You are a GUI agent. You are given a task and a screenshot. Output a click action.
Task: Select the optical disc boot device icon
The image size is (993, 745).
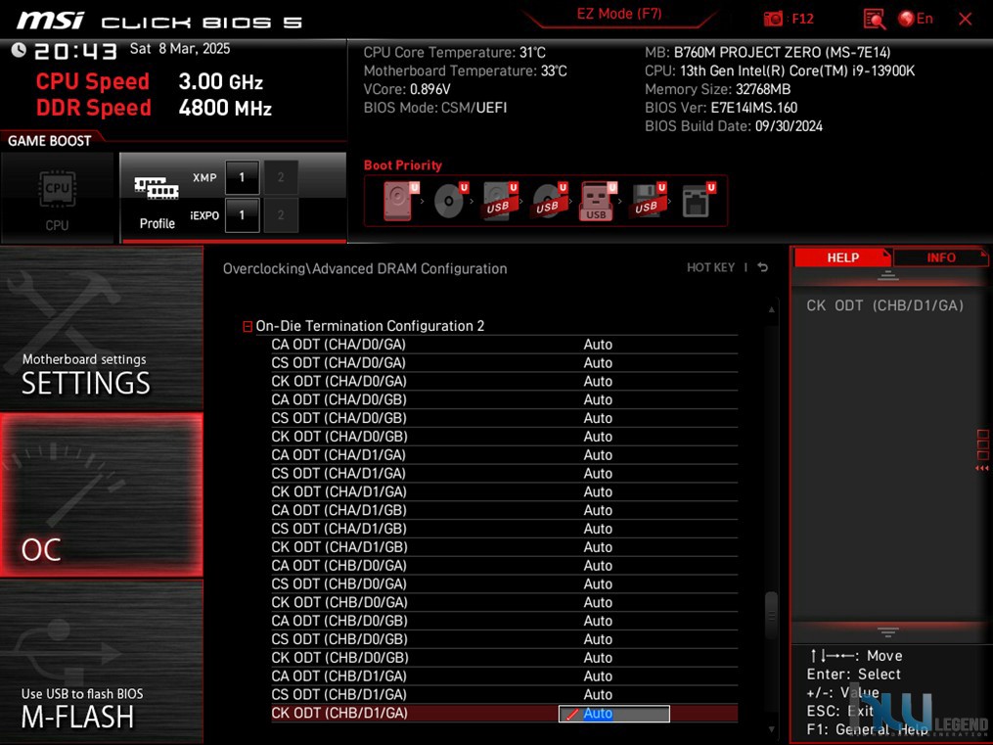coord(450,201)
